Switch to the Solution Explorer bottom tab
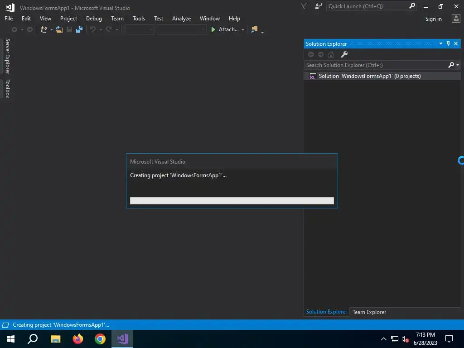Viewport: 464px width, 348px height. click(x=327, y=312)
